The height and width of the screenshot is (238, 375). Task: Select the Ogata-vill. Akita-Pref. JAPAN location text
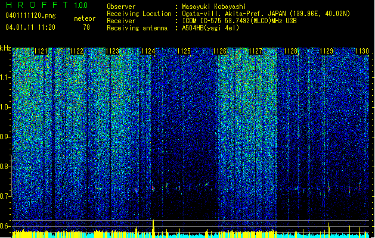(266, 14)
